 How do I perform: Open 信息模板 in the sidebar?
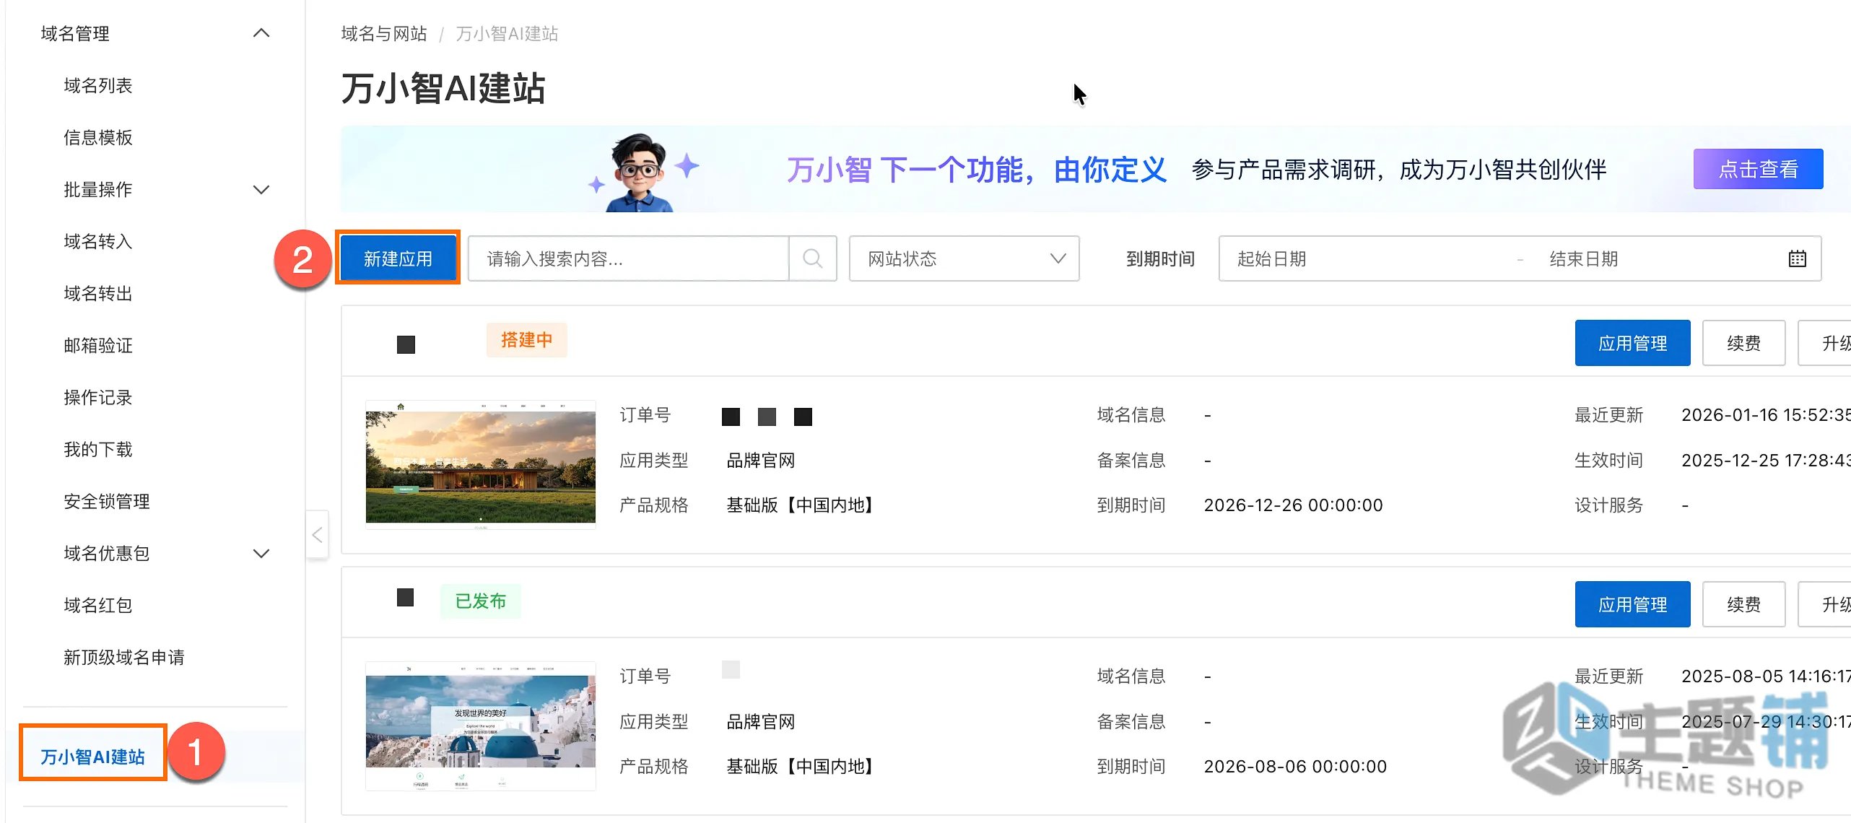pyautogui.click(x=98, y=137)
